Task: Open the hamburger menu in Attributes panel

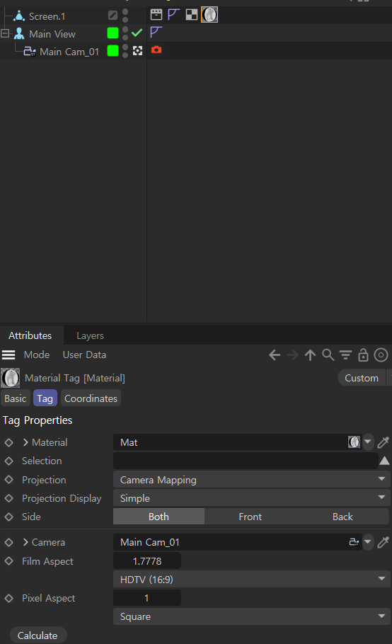Action: (8, 355)
